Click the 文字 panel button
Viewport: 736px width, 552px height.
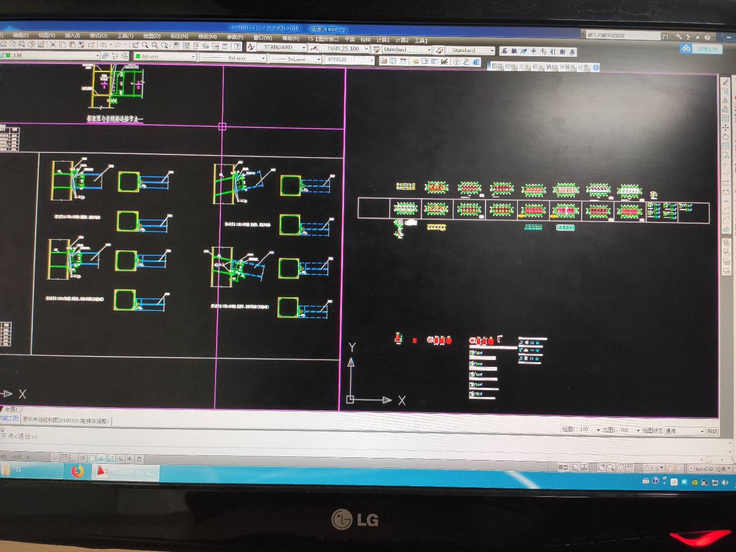(524, 66)
